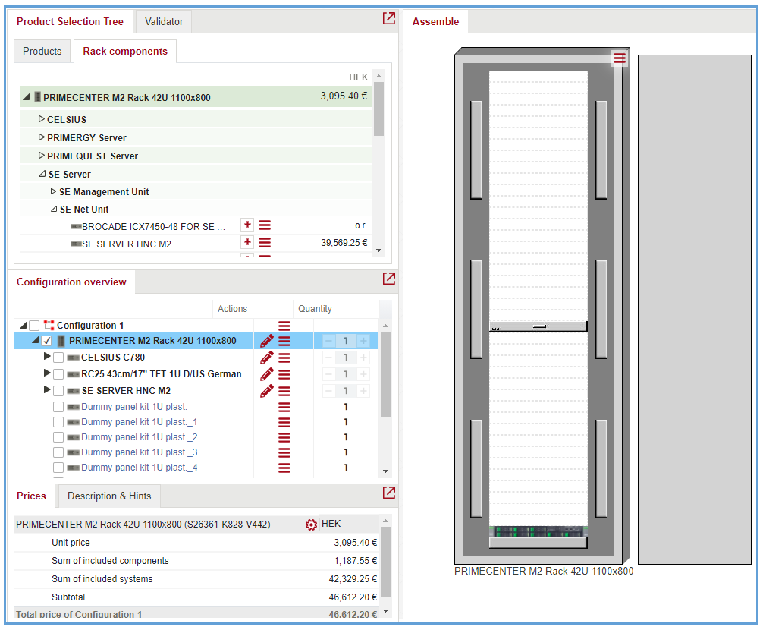Click Configuration 1 tree icon
This screenshot has height=627, width=763.
49,325
